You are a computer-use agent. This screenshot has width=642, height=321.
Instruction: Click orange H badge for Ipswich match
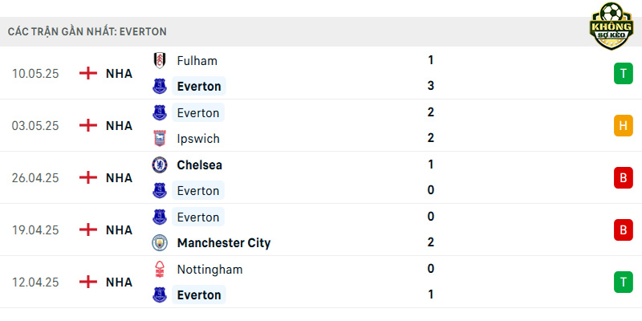[x=624, y=126]
